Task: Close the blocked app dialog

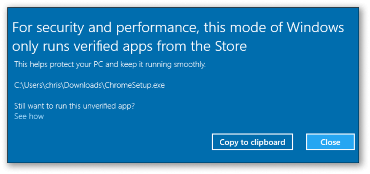Action: coord(330,142)
